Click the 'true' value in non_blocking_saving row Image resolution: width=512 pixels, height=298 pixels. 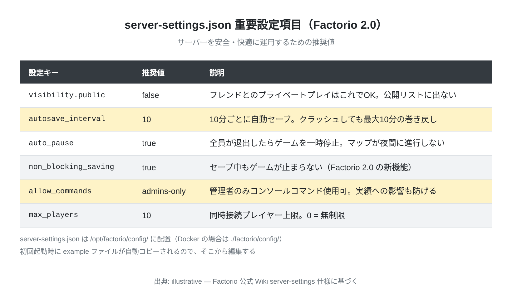click(x=149, y=167)
